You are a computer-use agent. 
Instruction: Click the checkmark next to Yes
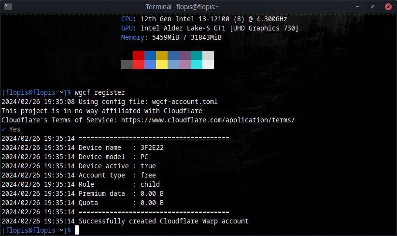point(3,129)
